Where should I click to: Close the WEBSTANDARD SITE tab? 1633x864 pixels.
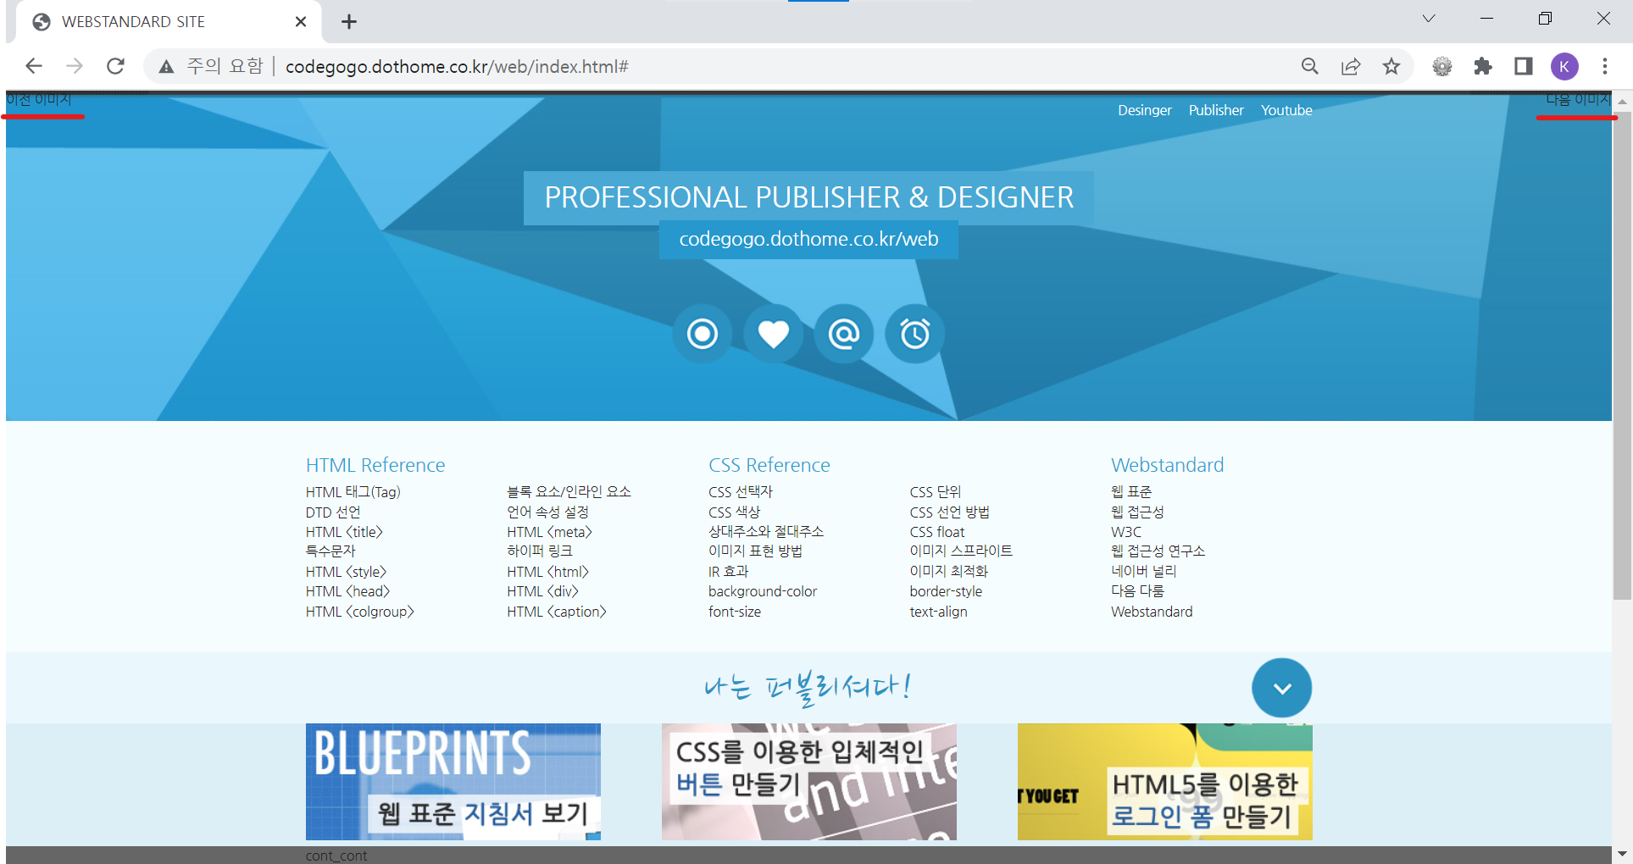click(x=301, y=22)
